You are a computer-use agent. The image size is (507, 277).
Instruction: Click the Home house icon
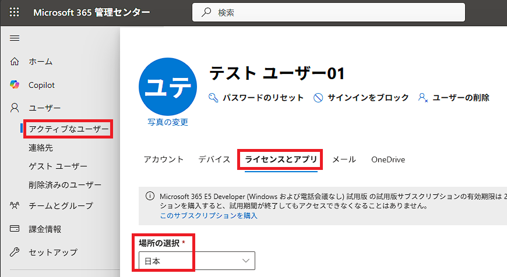15,61
